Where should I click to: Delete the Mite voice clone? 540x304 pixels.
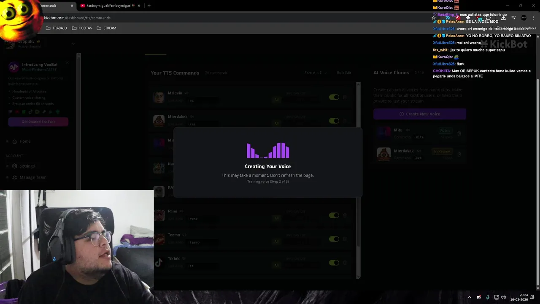point(459,133)
